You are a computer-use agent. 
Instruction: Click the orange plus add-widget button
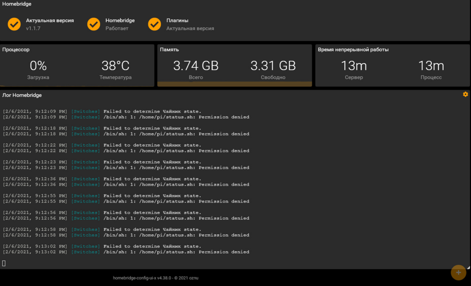click(x=458, y=272)
